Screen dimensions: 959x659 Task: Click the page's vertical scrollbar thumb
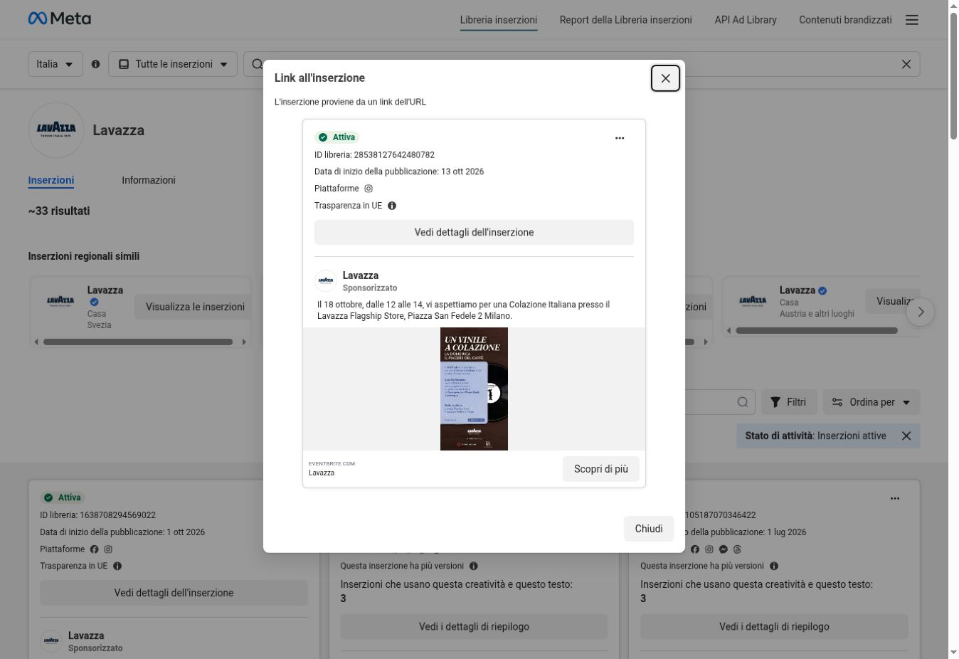[953, 75]
